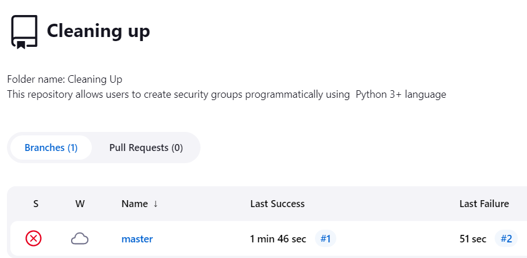527x258 pixels.
Task: Click the '1 min 46 sec' success time
Action: (279, 238)
